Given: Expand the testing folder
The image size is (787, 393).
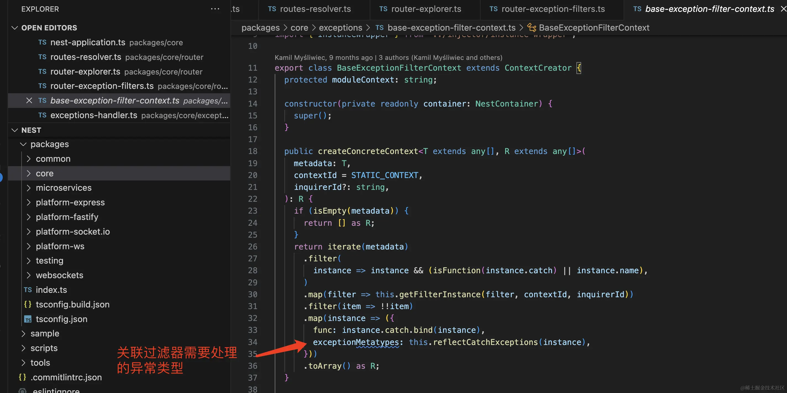Looking at the screenshot, I should click(28, 261).
